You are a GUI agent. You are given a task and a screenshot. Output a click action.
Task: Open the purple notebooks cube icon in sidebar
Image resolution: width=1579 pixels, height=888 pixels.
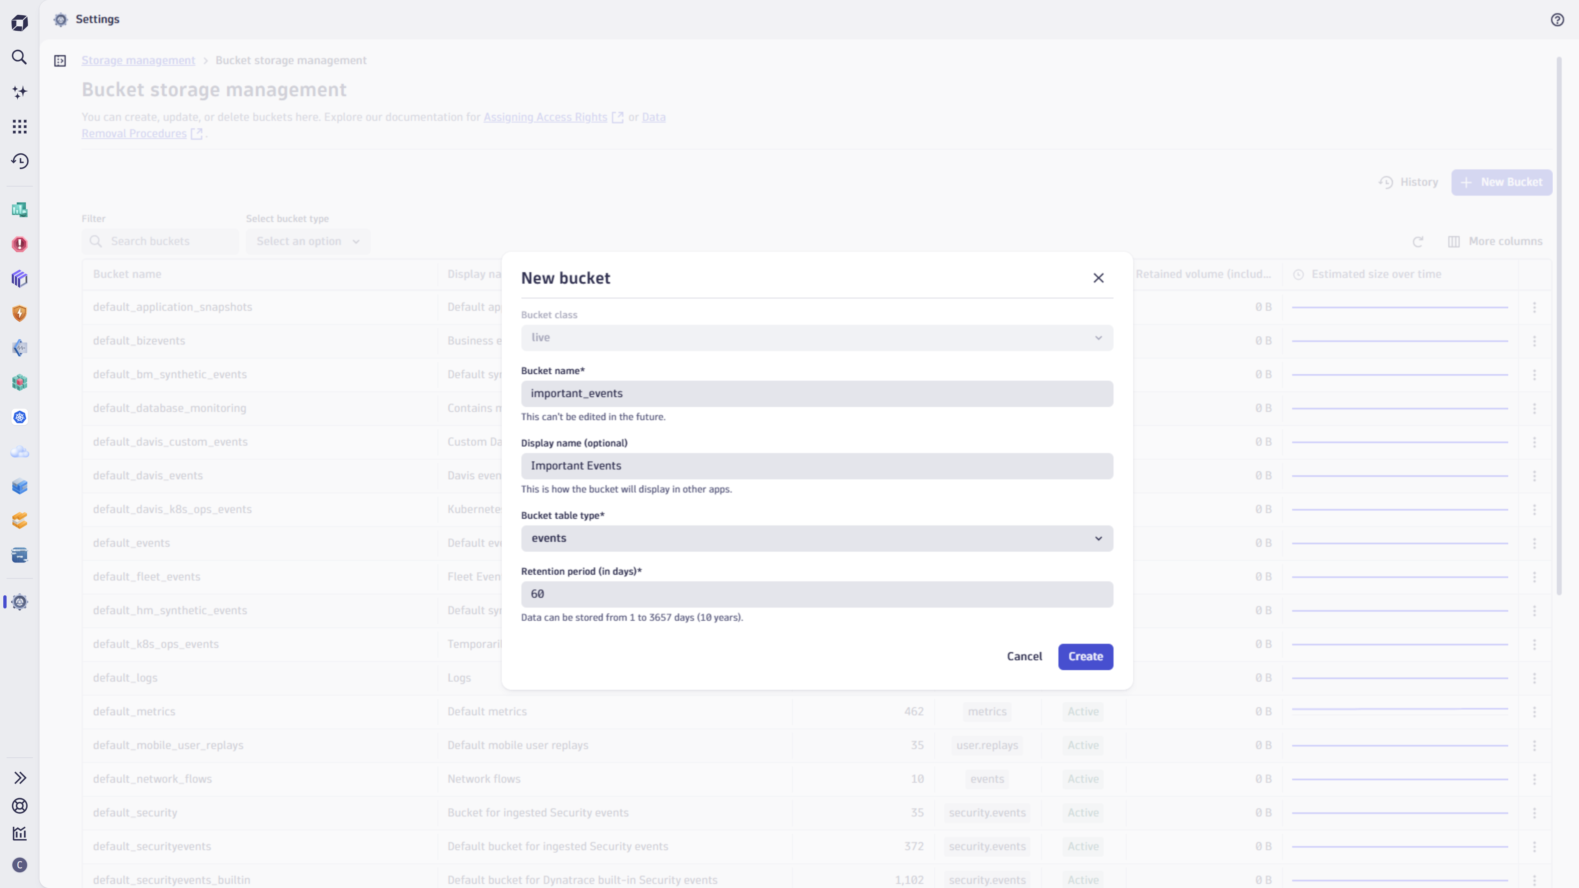tap(20, 279)
